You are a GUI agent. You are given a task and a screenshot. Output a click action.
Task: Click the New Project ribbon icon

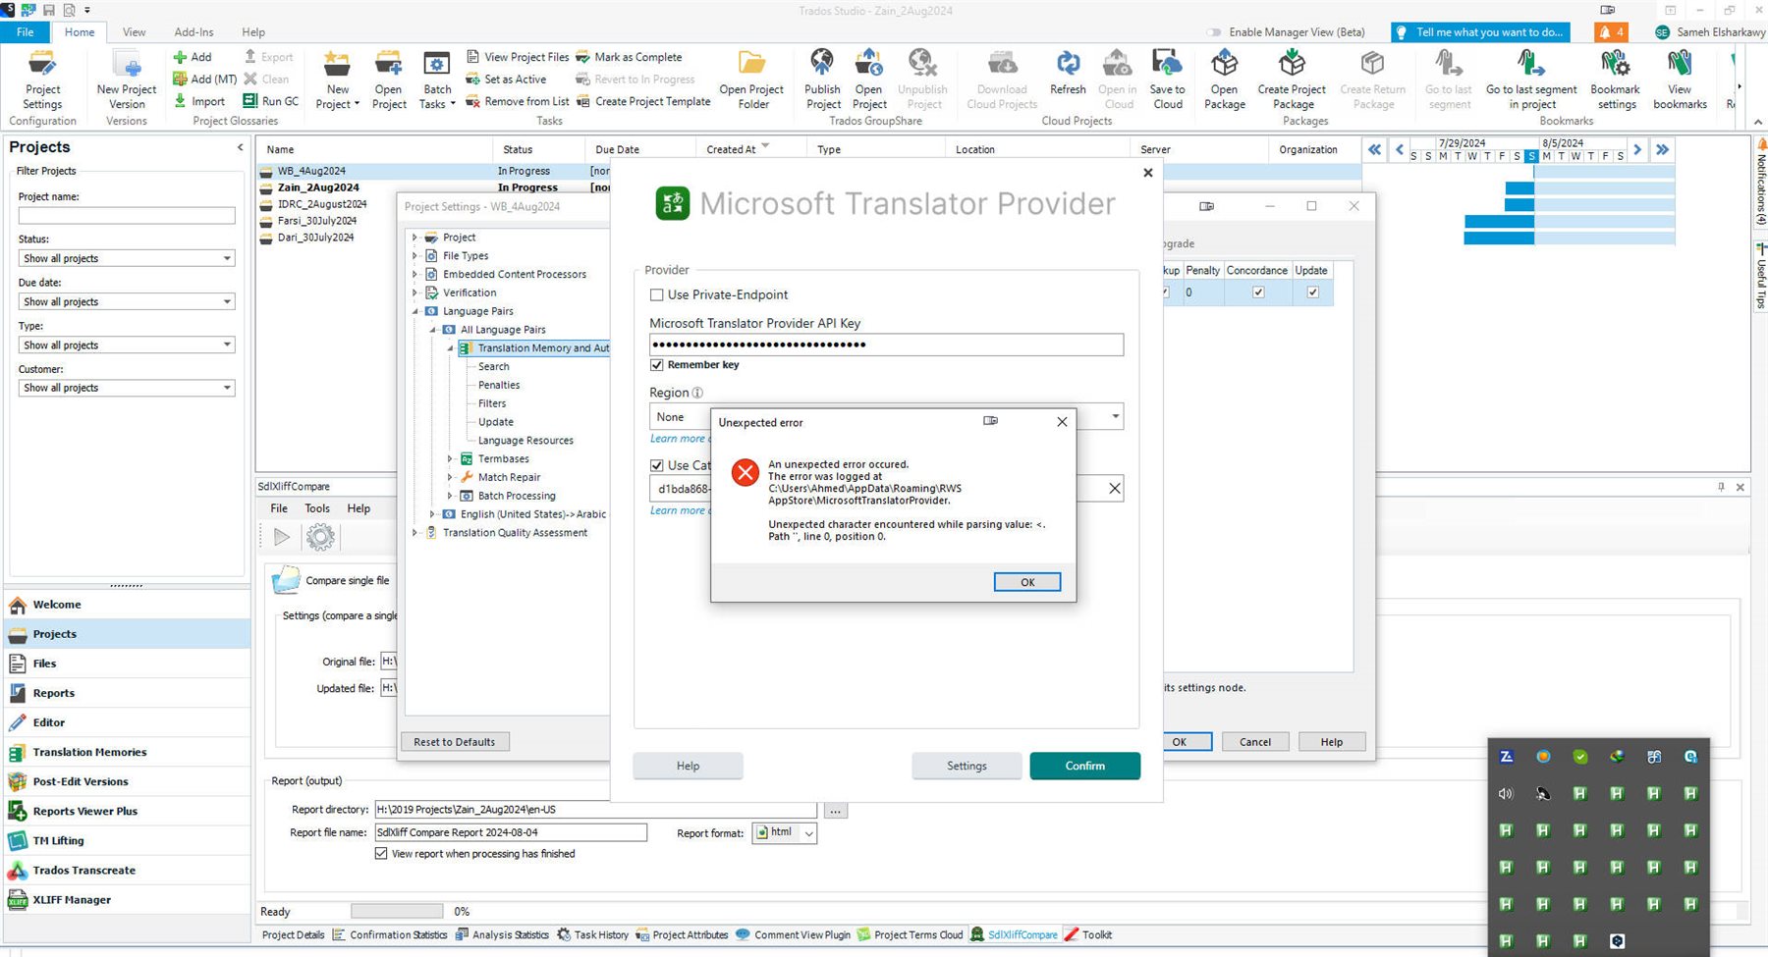(337, 80)
